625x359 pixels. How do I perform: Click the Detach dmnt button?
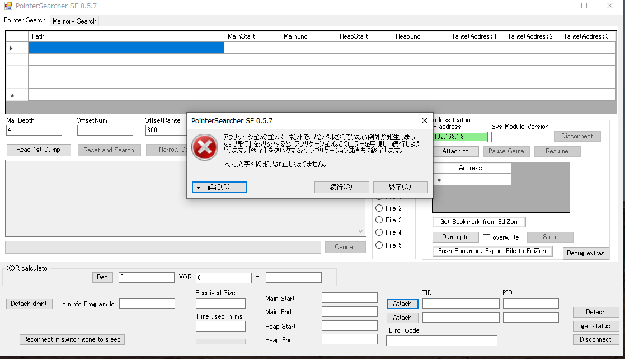tap(29, 304)
